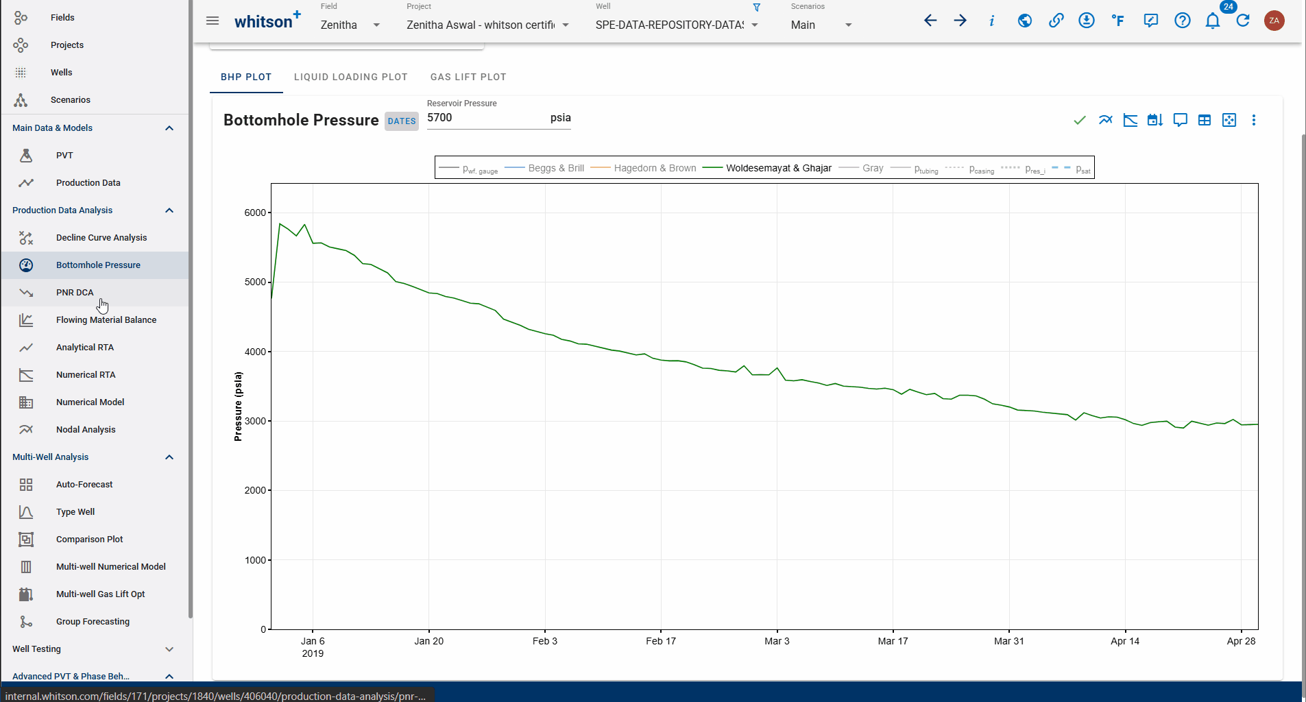Open the Nodal Analysis tool

click(85, 429)
